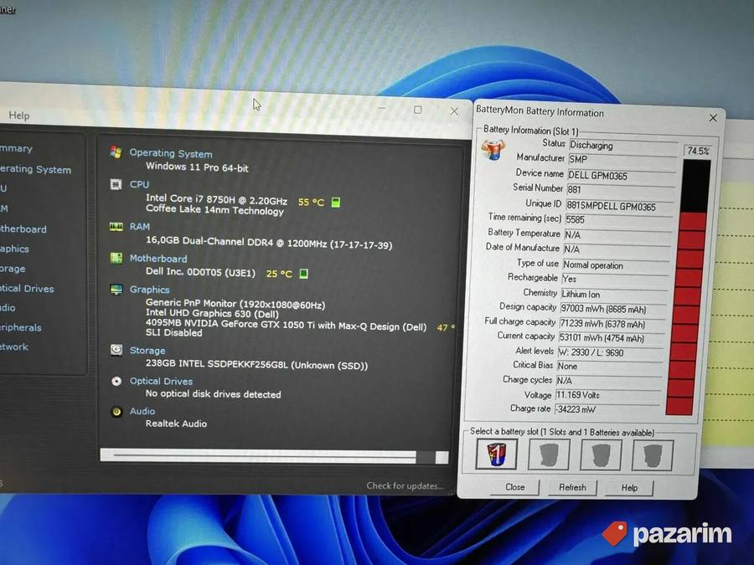Screen dimensions: 754x565
Task: Select Network in Speccy sidebar
Action: click(x=14, y=347)
